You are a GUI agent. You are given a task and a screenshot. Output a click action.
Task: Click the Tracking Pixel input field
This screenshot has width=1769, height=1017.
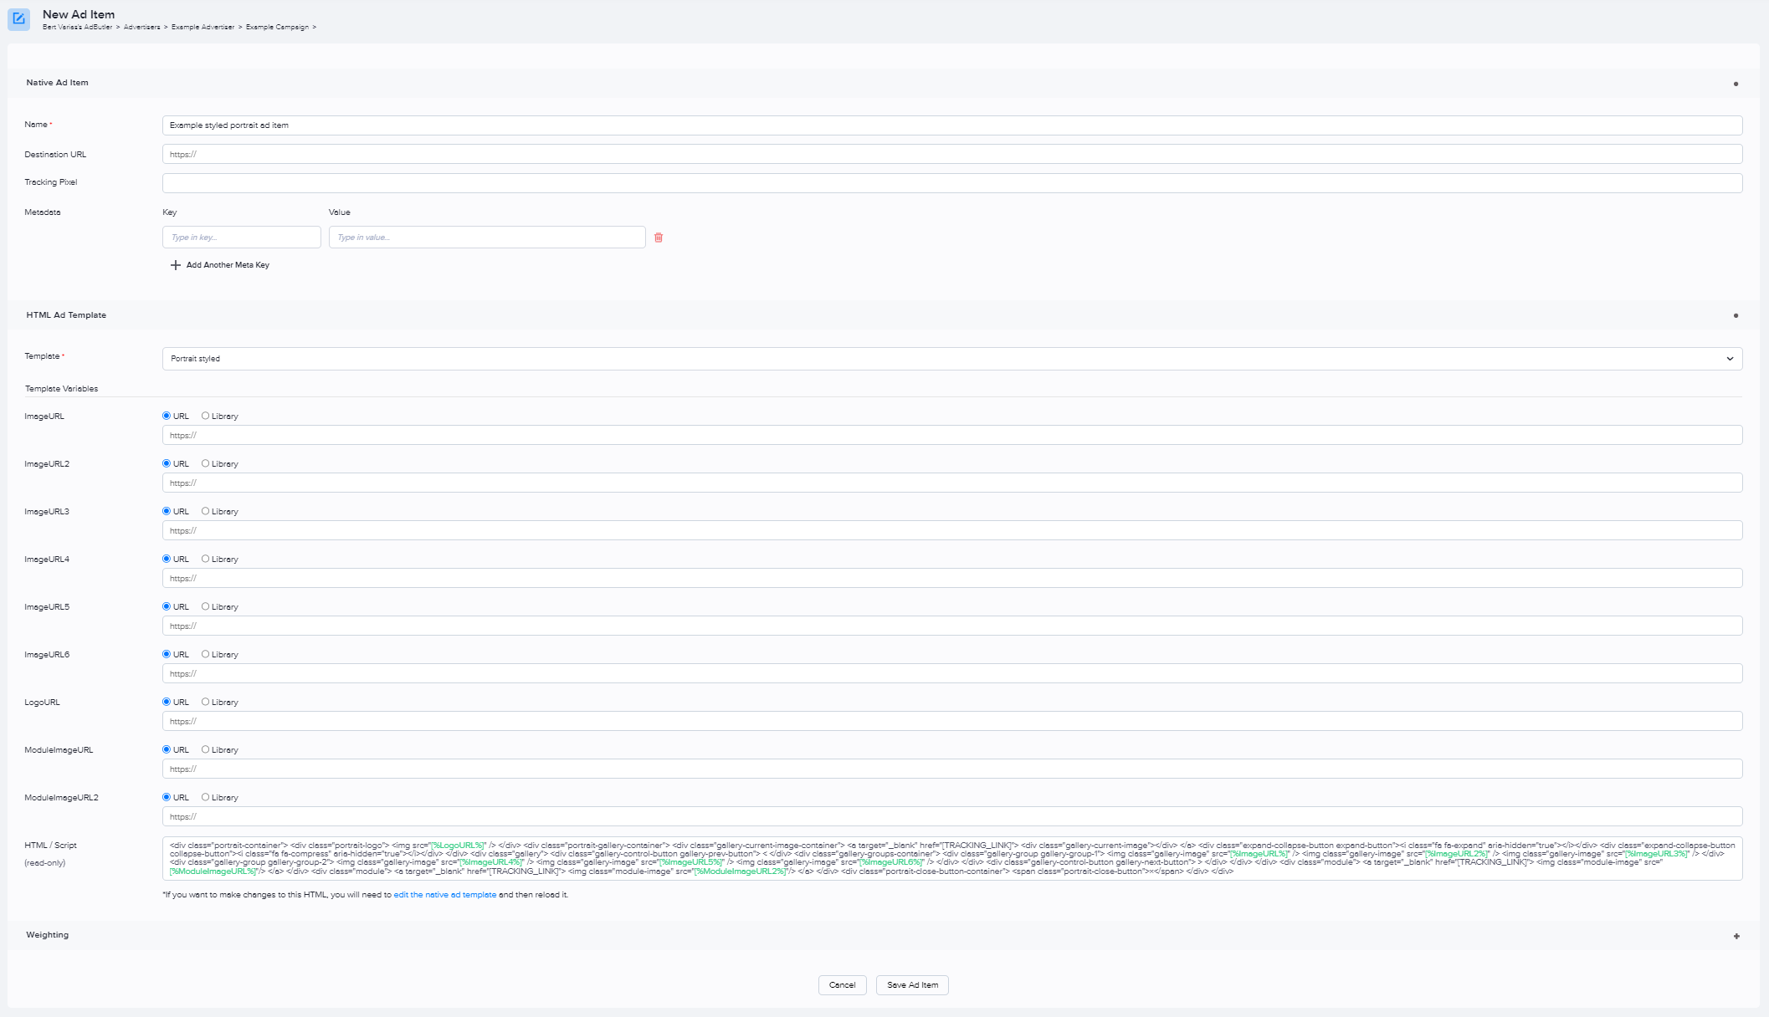[951, 183]
